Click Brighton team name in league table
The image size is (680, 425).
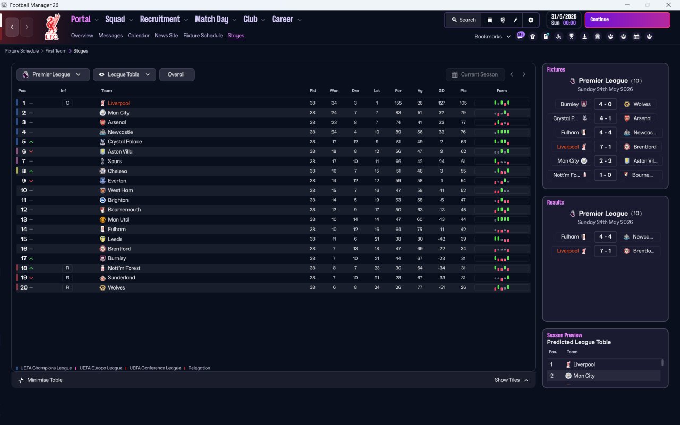tap(118, 200)
